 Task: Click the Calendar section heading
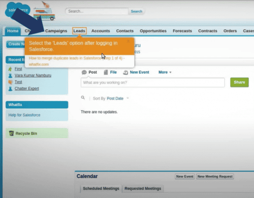tap(87, 176)
